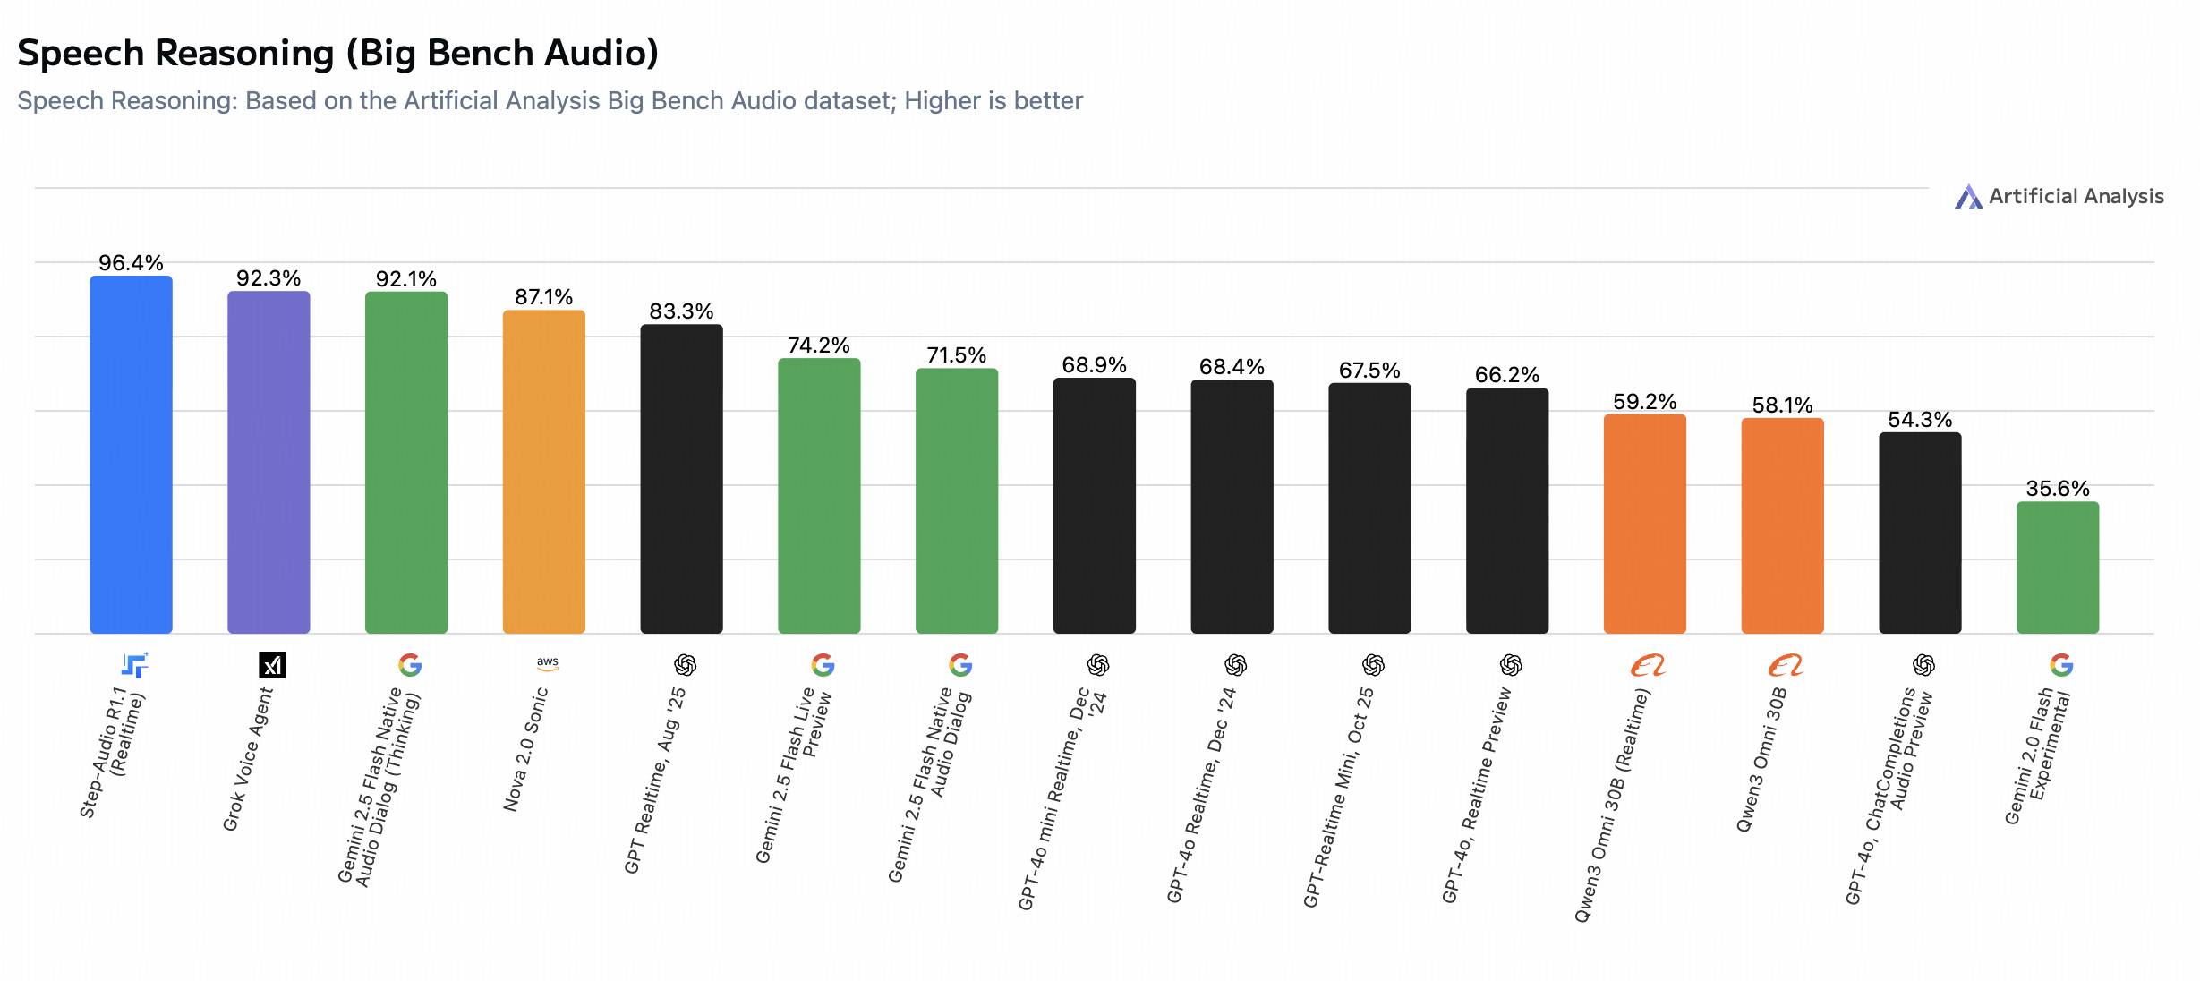Viewport: 2200px width, 981px height.
Task: Click the OpenAI logo for GPT Realtime Aug '25
Action: tap(685, 665)
